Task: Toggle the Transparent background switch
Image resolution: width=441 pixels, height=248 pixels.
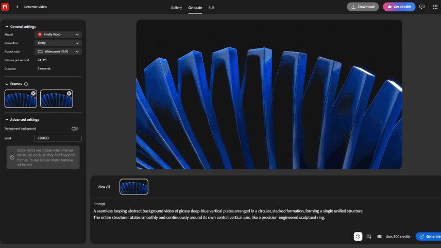Action: [x=75, y=129]
